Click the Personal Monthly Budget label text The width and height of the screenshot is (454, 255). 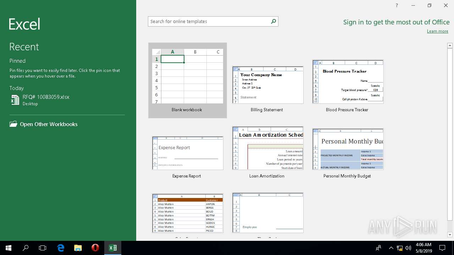point(347,176)
